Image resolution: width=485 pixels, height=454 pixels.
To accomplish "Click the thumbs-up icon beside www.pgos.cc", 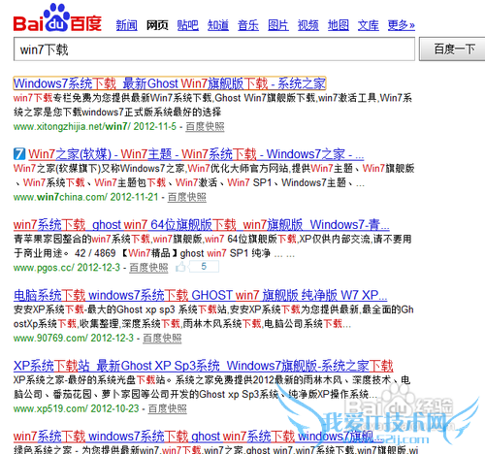I will (x=180, y=267).
